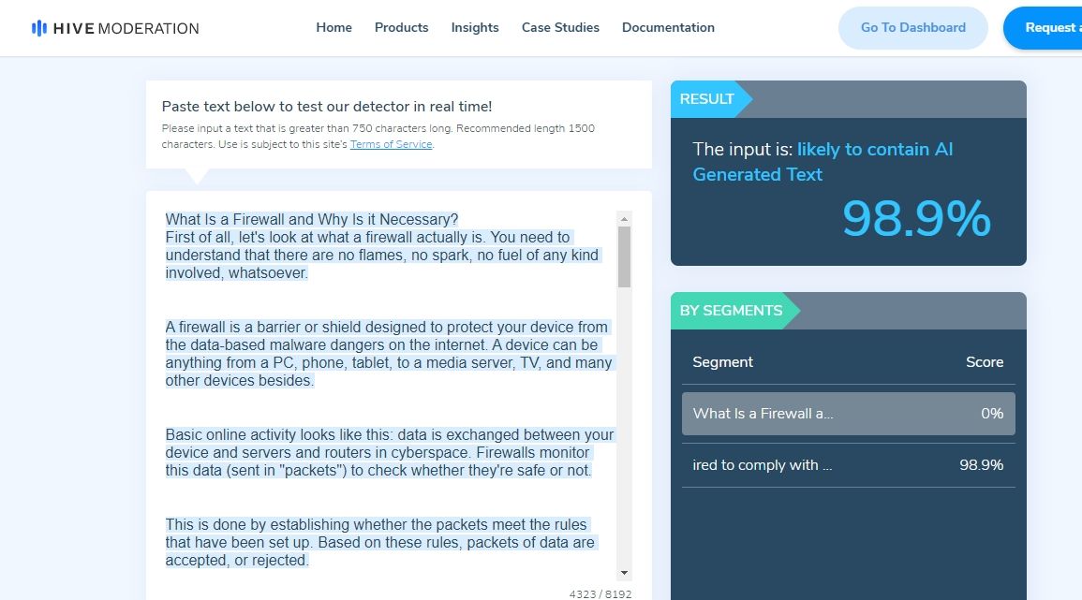The height and width of the screenshot is (600, 1082).
Task: Click the Hive Moderation logo
Action: [x=114, y=28]
